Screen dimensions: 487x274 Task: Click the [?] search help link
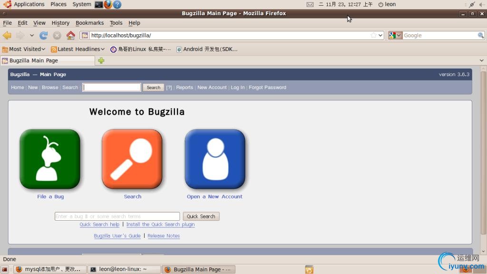click(169, 88)
